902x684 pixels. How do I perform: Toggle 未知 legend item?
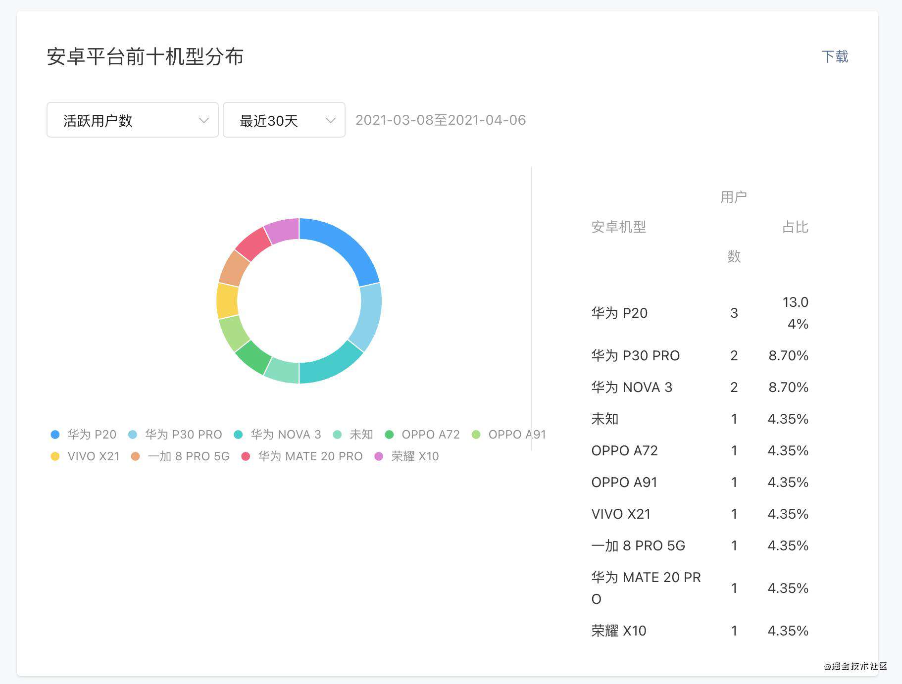point(353,435)
